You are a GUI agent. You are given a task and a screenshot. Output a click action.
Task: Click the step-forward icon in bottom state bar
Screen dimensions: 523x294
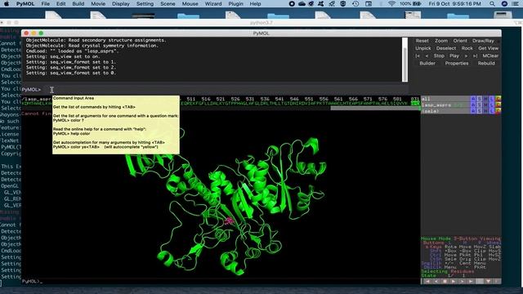pyautogui.click(x=462, y=281)
